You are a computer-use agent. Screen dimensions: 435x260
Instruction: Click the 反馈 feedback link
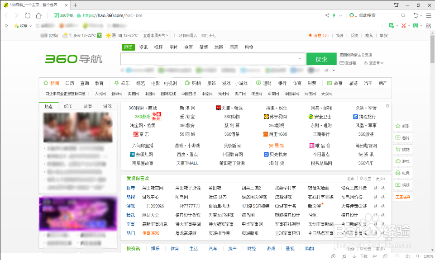click(354, 35)
